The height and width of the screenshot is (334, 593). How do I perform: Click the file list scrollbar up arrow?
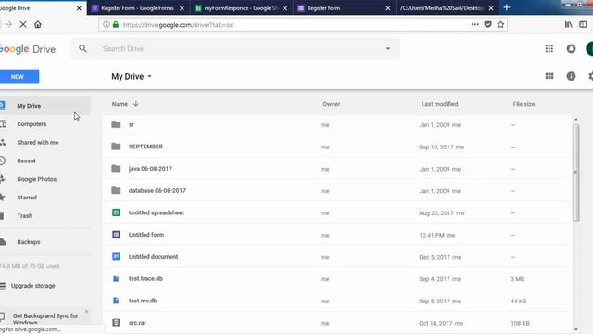pos(576,120)
